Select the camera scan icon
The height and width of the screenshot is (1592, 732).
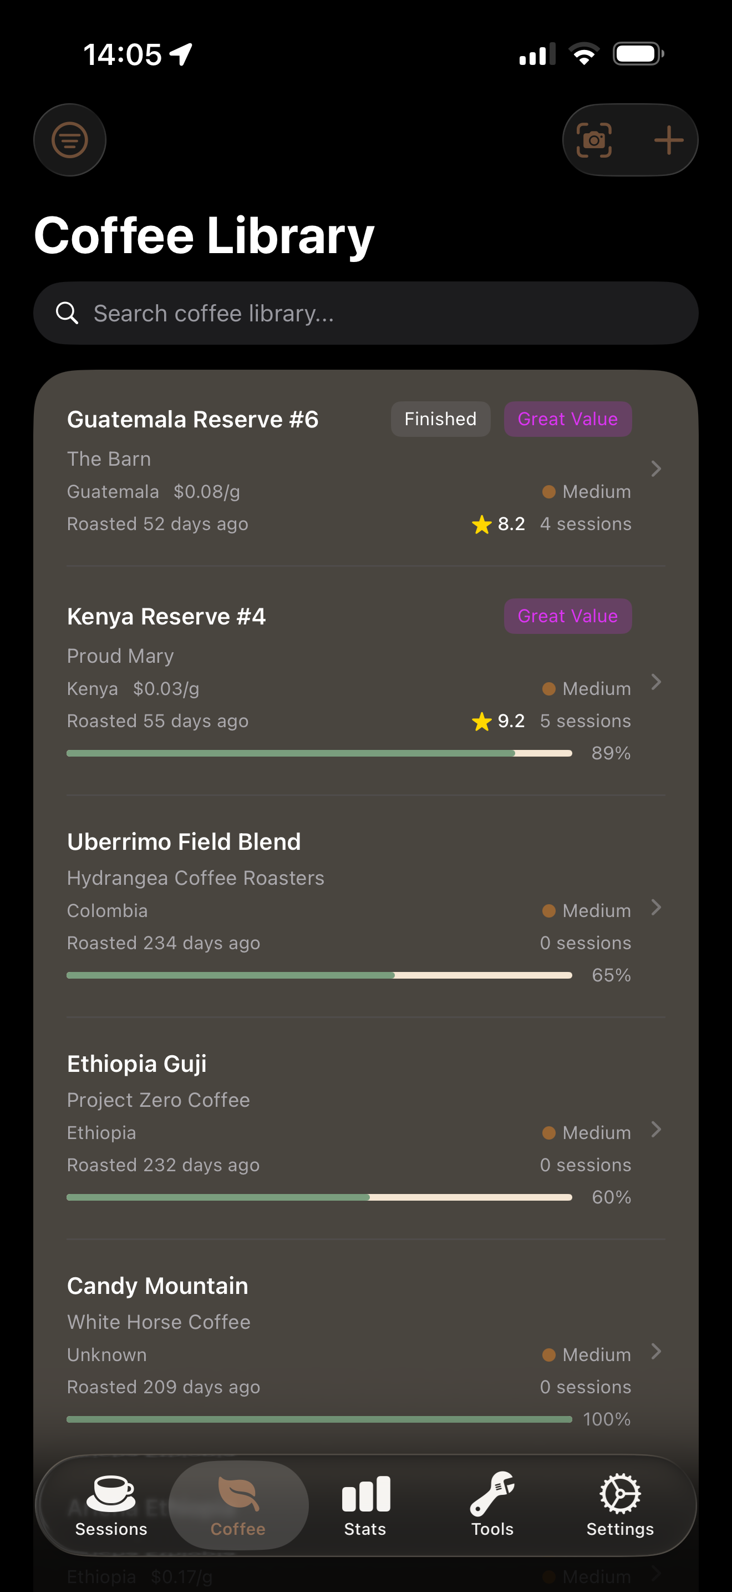[594, 140]
